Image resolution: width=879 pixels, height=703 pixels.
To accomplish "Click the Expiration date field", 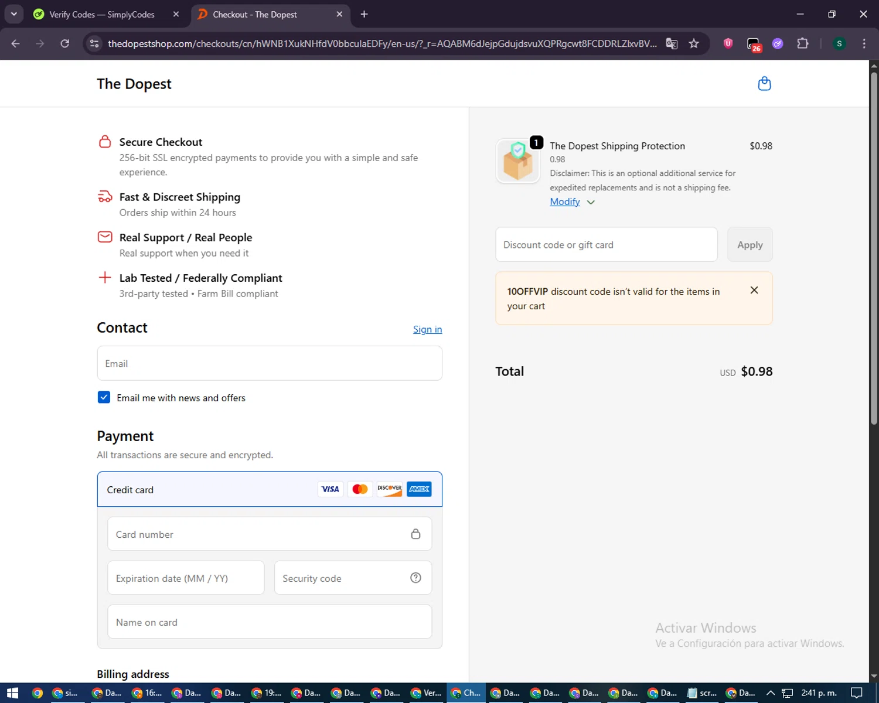I will tap(186, 578).
